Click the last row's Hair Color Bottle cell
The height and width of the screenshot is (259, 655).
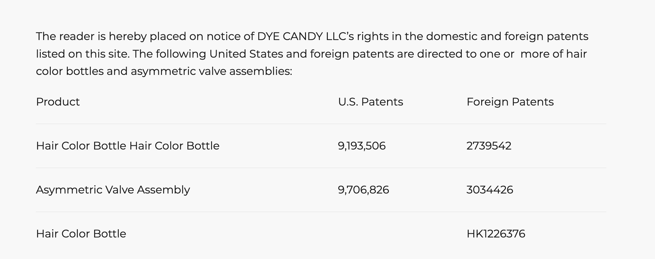(x=81, y=234)
